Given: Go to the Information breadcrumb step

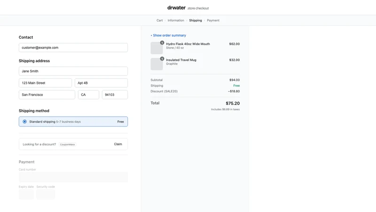Looking at the screenshot, I should (176, 20).
